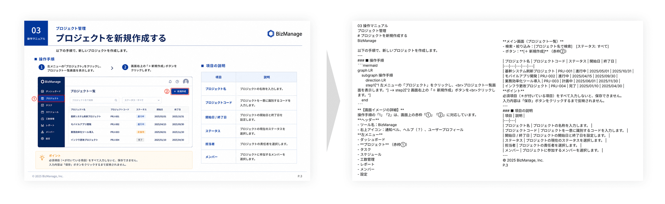
Task: Select the 基幹システム刷新プロジェクト row name in the list
Action: 86,116
